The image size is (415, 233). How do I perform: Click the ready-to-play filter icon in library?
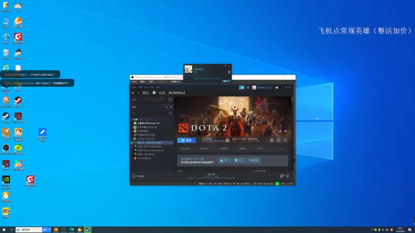171,107
